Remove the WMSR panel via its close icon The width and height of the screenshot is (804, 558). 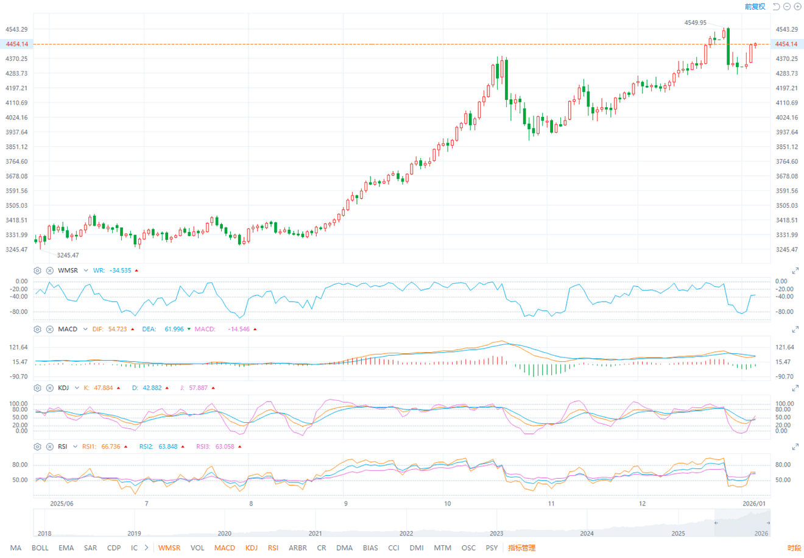click(x=49, y=270)
